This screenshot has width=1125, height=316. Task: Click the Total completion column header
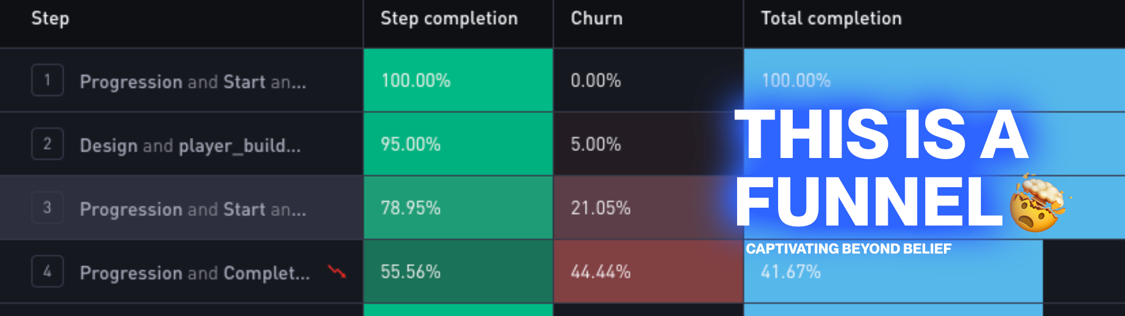pyautogui.click(x=831, y=19)
